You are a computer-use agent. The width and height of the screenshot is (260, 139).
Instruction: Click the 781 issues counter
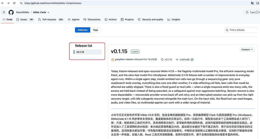tap(31, 20)
